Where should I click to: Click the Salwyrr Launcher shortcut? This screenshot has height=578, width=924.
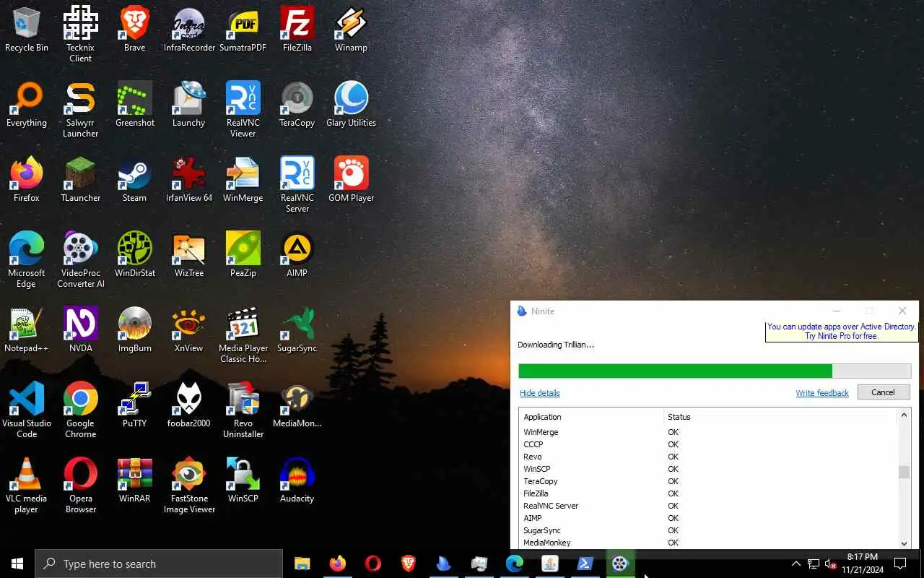pos(81,110)
